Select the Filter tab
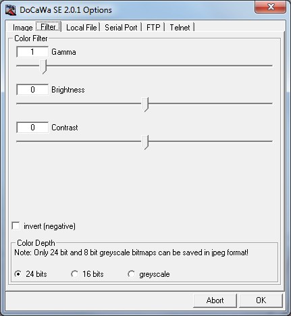The width and height of the screenshot is (291, 316). (x=48, y=26)
